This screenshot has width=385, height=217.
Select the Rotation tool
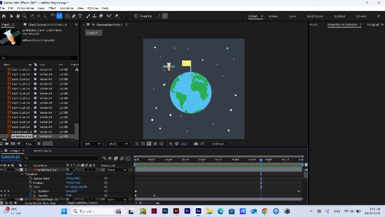[x=53, y=16]
